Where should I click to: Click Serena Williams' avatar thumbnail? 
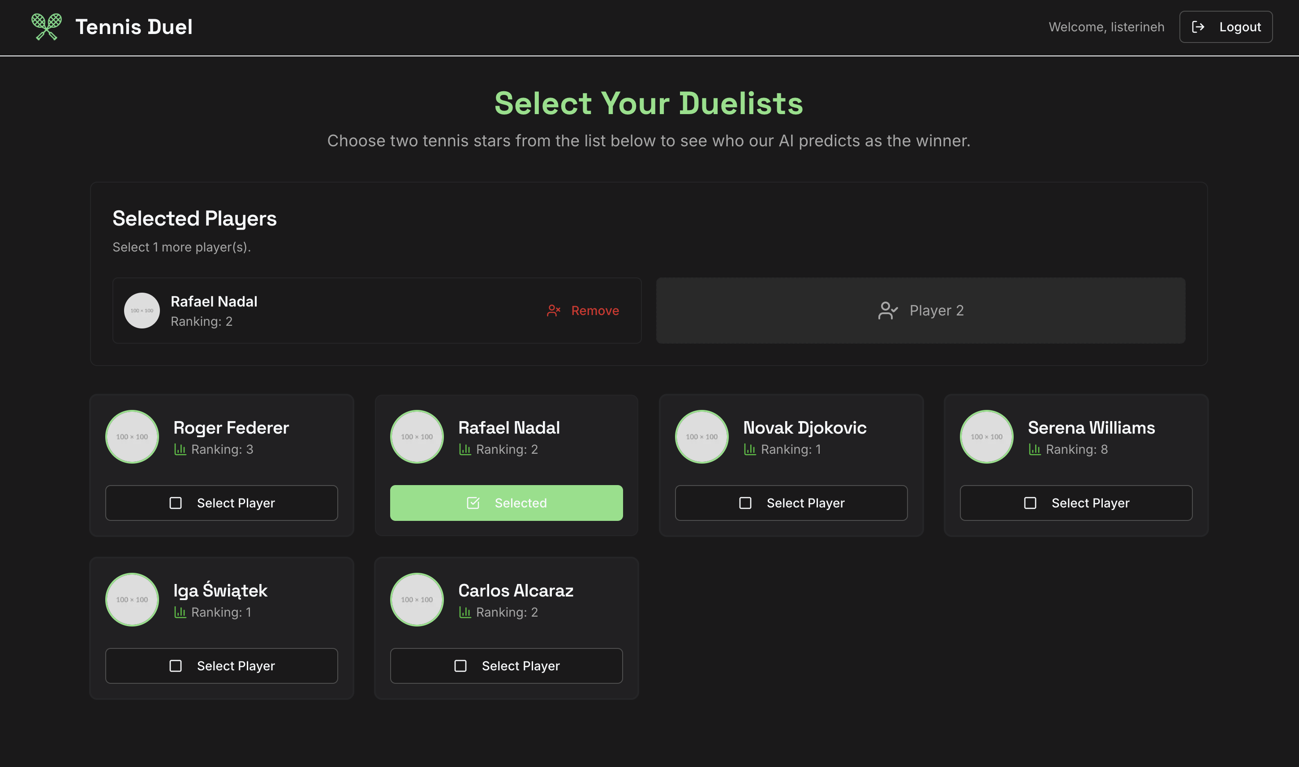click(986, 437)
